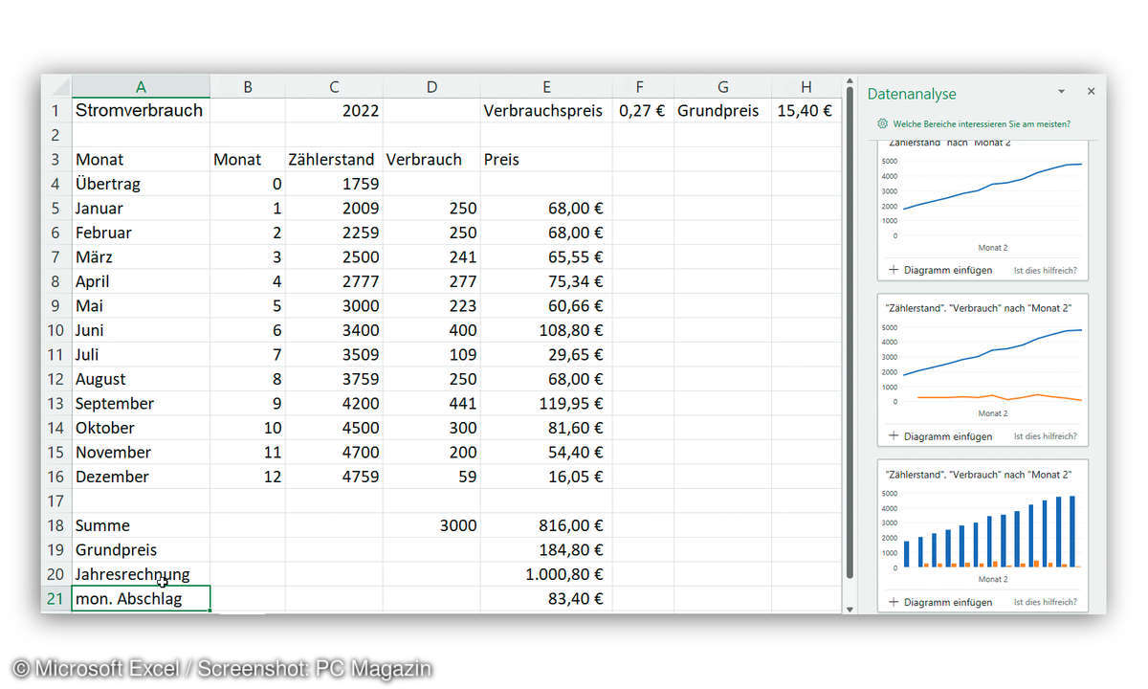The image size is (1148, 689).
Task: Click the cell containing 2022
Action: [334, 110]
